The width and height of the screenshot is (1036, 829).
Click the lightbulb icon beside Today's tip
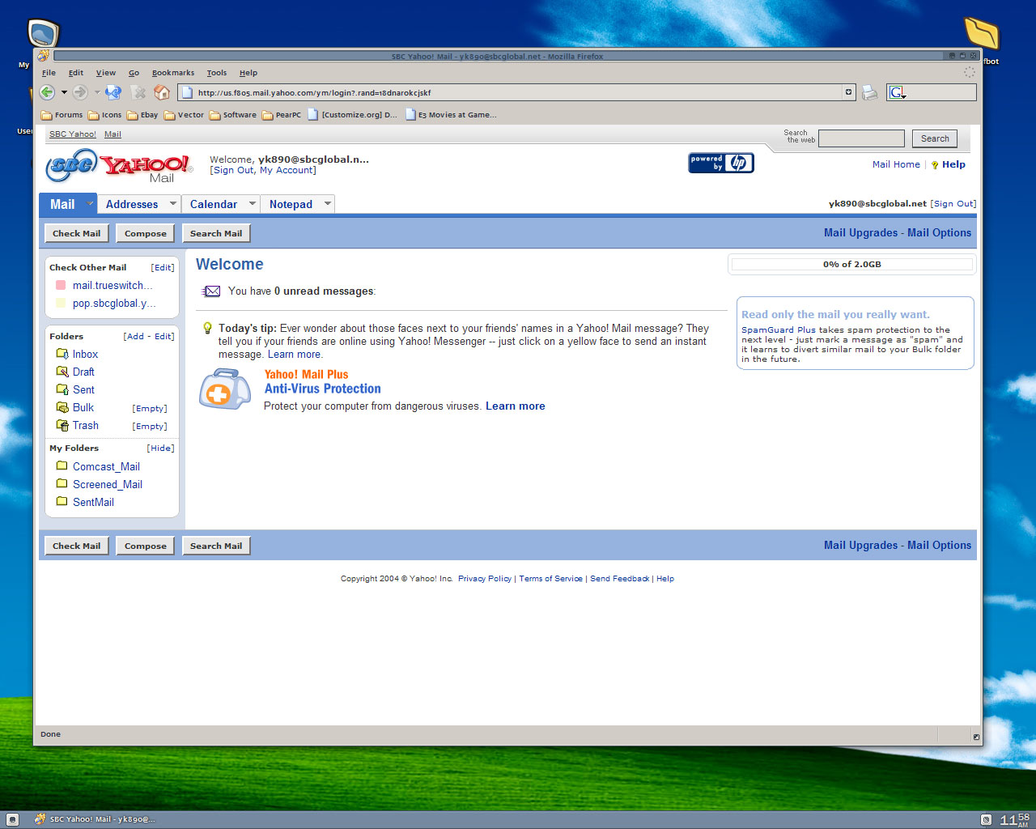[207, 328]
